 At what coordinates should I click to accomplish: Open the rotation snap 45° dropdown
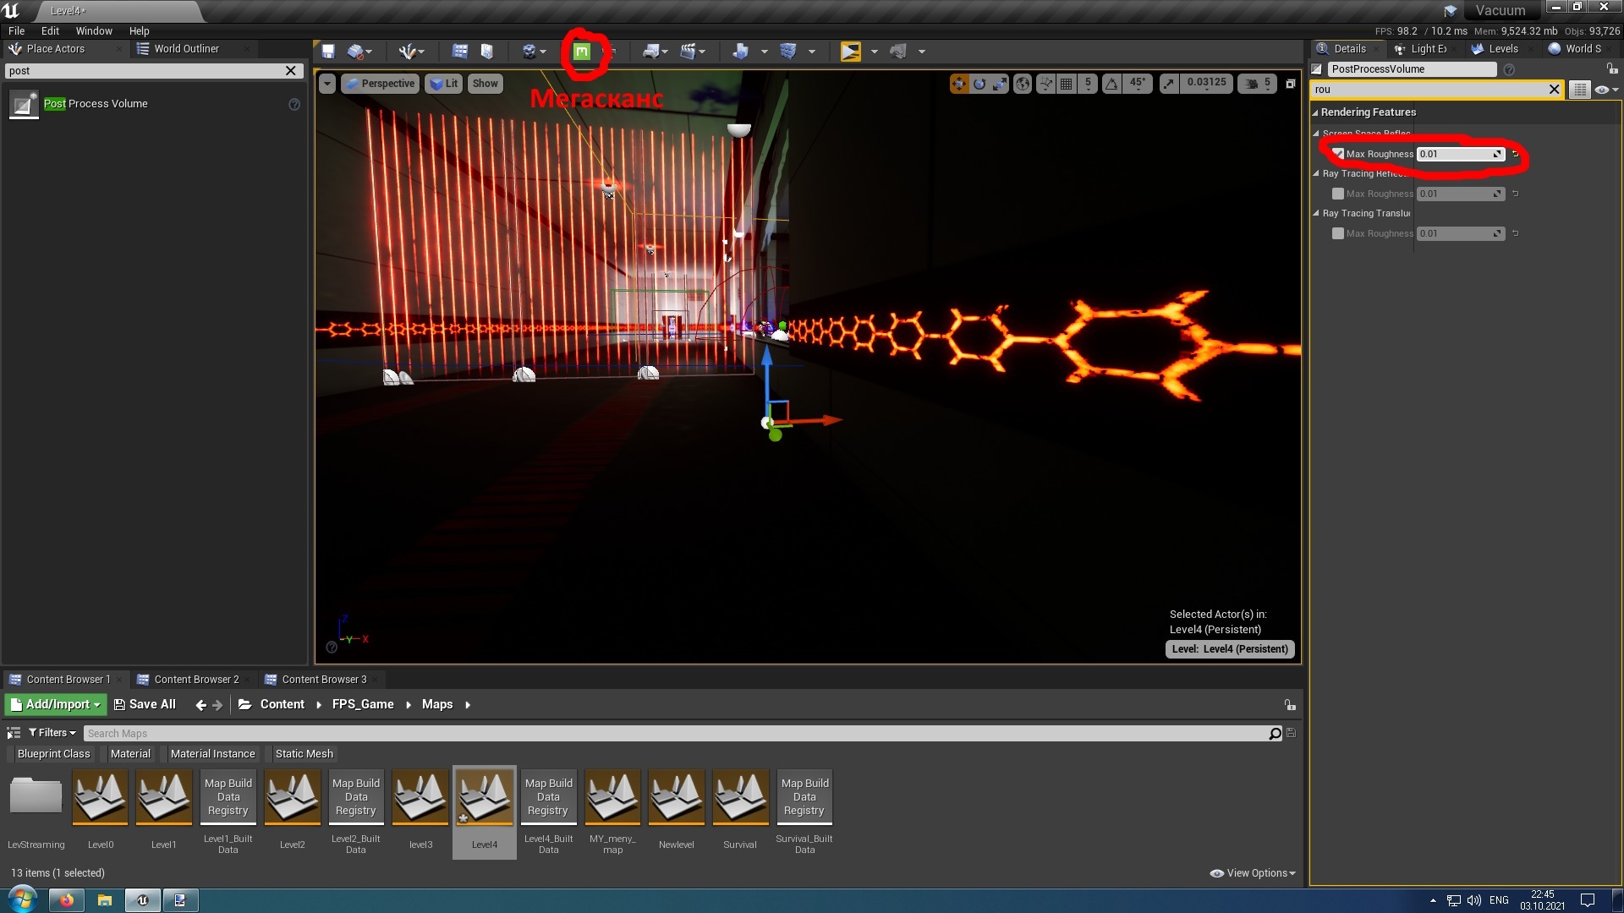1138,84
